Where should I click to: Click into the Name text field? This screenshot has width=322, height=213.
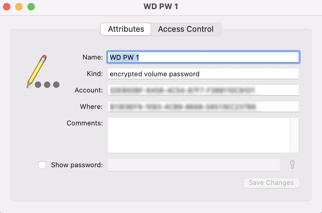203,57
